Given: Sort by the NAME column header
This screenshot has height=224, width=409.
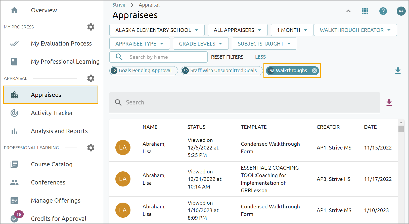Looking at the screenshot, I should (150, 127).
